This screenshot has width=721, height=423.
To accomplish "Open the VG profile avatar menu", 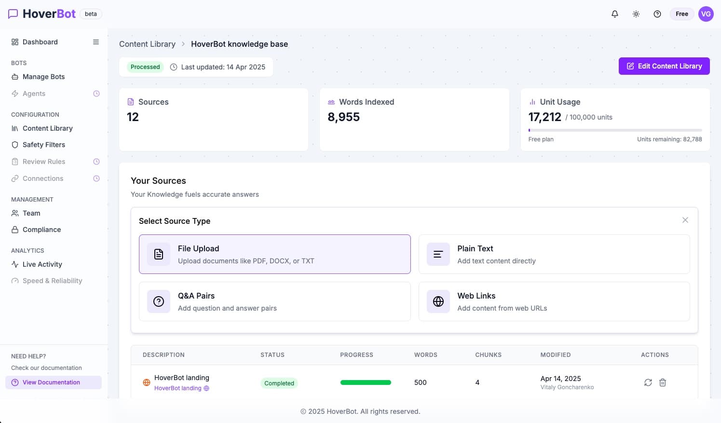I will 706,14.
